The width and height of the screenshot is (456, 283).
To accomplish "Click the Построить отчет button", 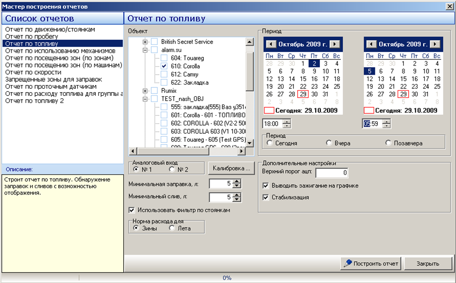I will (x=371, y=263).
